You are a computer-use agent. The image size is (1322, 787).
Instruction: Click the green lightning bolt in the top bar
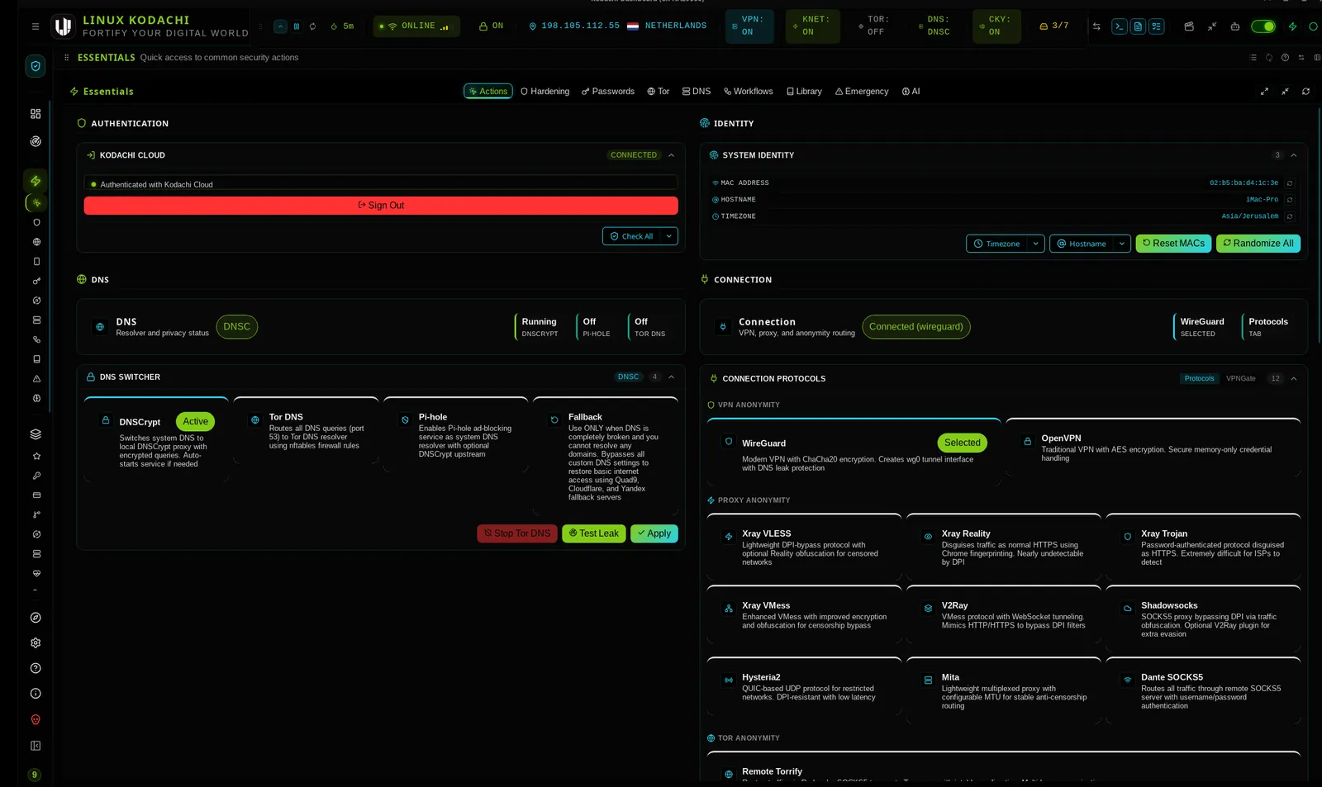click(x=1292, y=26)
